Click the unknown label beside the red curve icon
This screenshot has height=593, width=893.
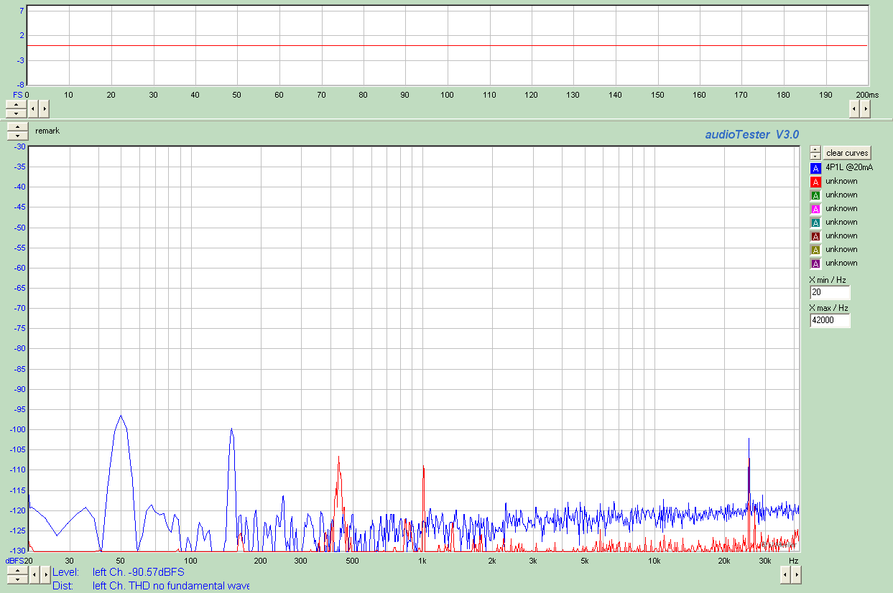pyautogui.click(x=841, y=182)
